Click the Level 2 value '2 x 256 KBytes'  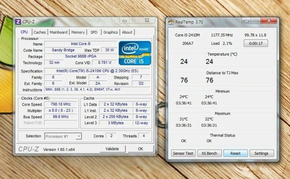point(115,117)
